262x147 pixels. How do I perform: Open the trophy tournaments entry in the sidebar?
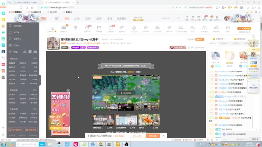(x=10, y=52)
